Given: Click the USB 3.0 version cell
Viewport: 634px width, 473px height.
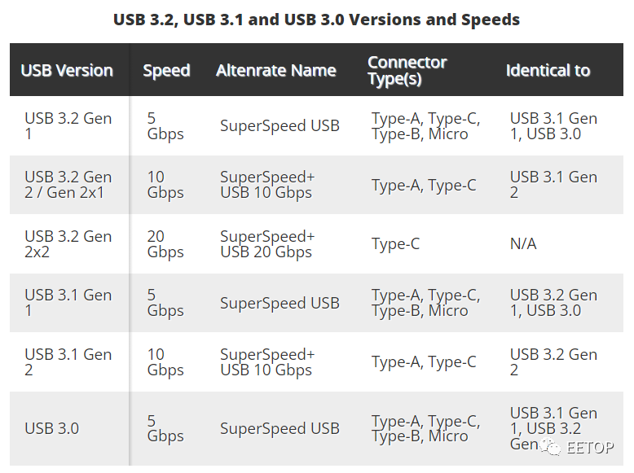Looking at the screenshot, I should 52,428.
